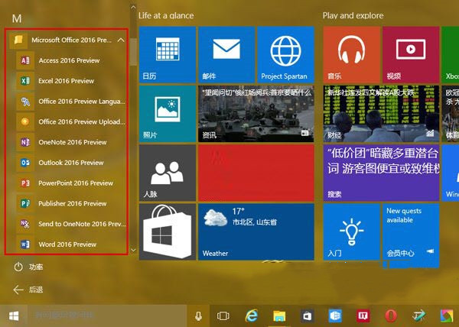Open the People (人脉) tile
Screen dimensions: 459x327
coord(168,173)
